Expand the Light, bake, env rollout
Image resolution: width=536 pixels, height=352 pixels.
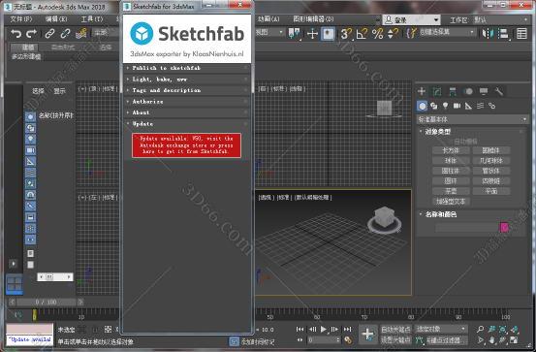187,80
